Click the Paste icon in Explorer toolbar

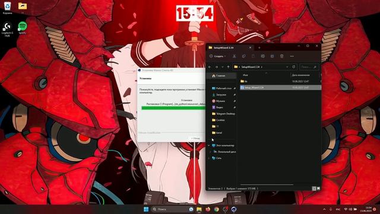tap(254, 56)
